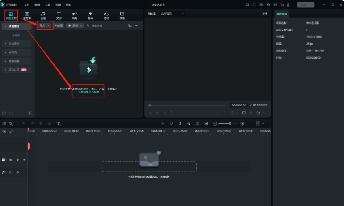
Task: Click the shopping cart icon in title bar
Action: tap(282, 4)
